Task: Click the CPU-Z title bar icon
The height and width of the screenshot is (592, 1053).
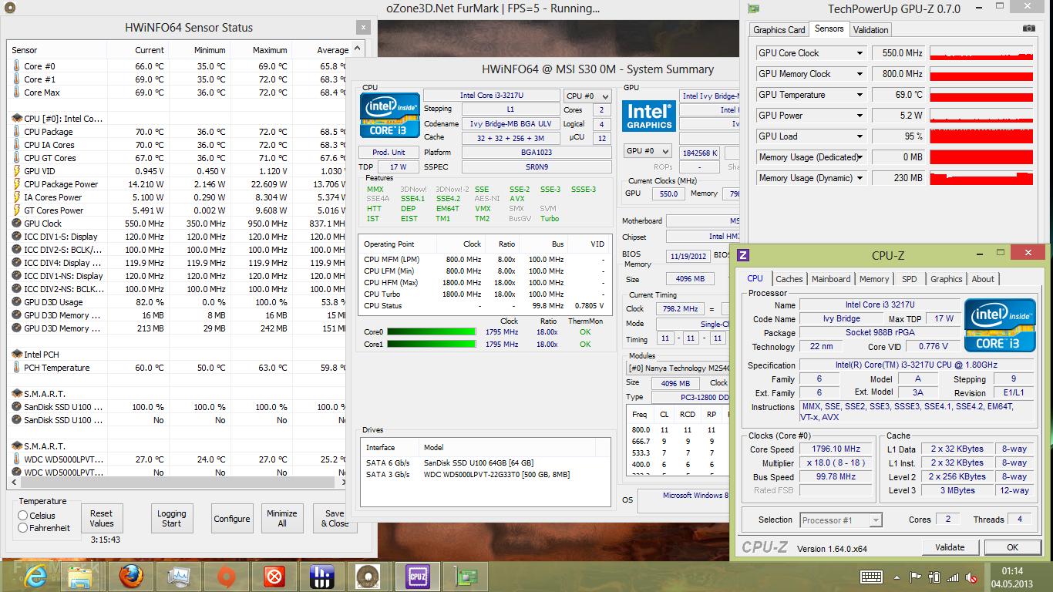Action: (x=743, y=255)
